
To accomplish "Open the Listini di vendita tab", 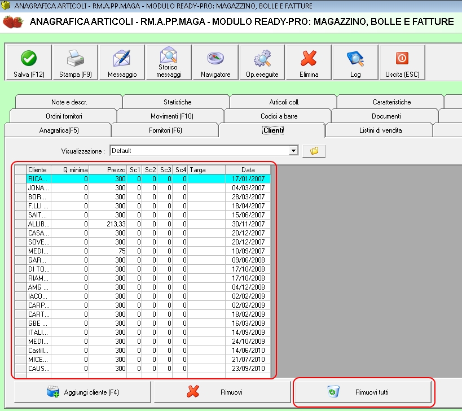I will pyautogui.click(x=380, y=130).
